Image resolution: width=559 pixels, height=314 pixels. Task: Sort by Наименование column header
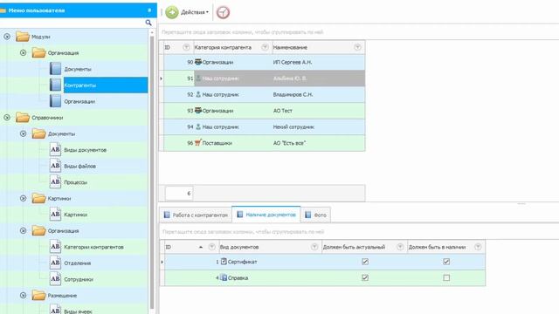point(290,47)
